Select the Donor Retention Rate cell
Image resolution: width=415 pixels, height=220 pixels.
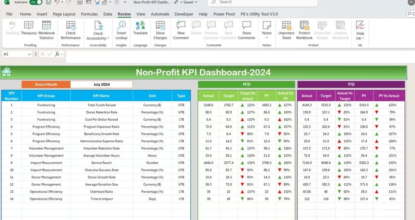[x=102, y=112]
